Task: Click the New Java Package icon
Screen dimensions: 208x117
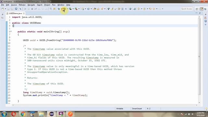Action: point(83,9)
